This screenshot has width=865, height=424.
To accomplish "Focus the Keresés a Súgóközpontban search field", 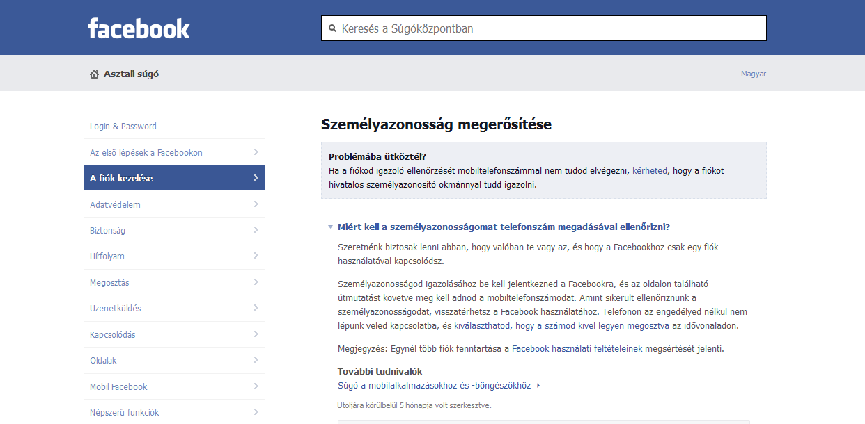I will point(550,29).
